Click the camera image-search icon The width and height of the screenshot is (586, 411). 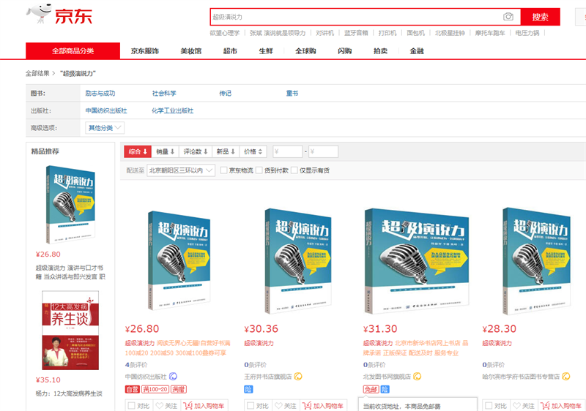tap(508, 17)
